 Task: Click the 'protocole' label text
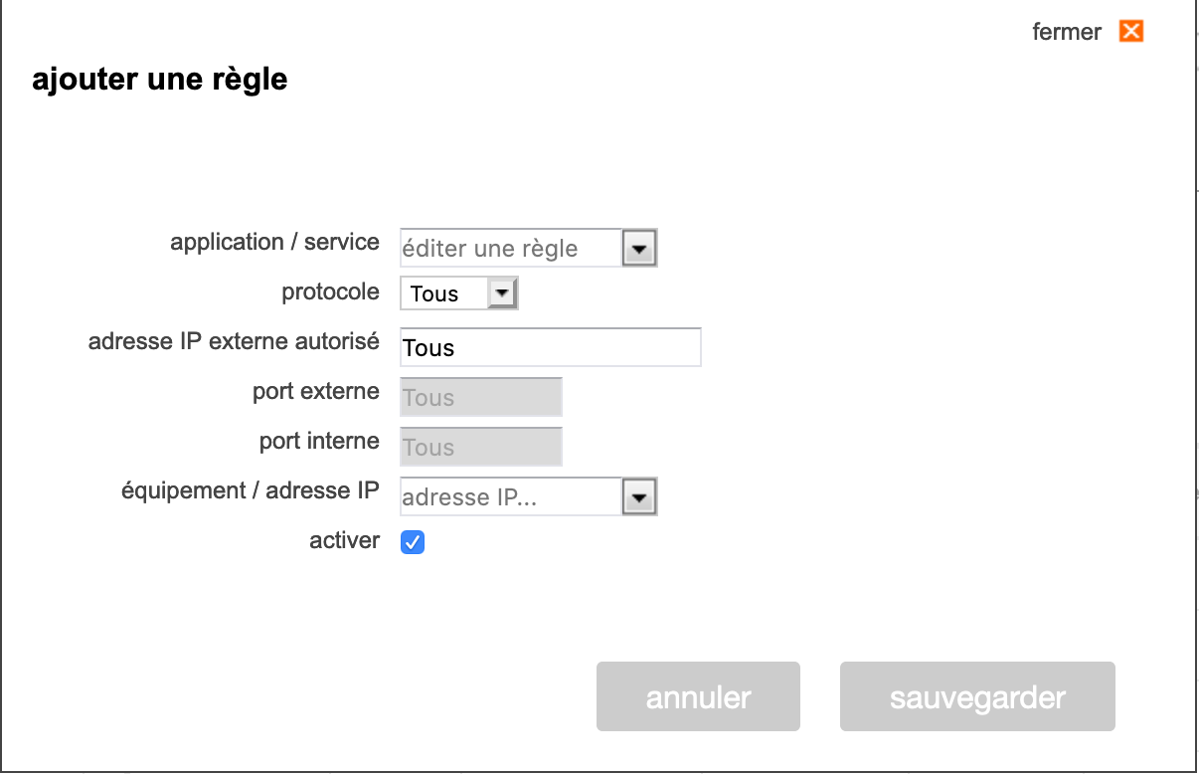[330, 291]
